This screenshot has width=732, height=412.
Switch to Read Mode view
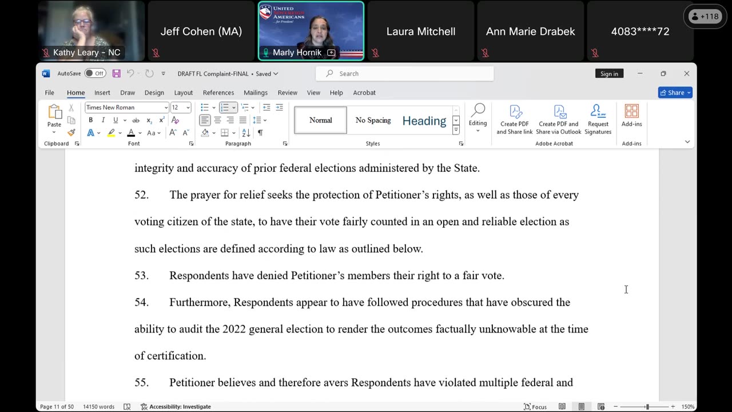click(562, 407)
